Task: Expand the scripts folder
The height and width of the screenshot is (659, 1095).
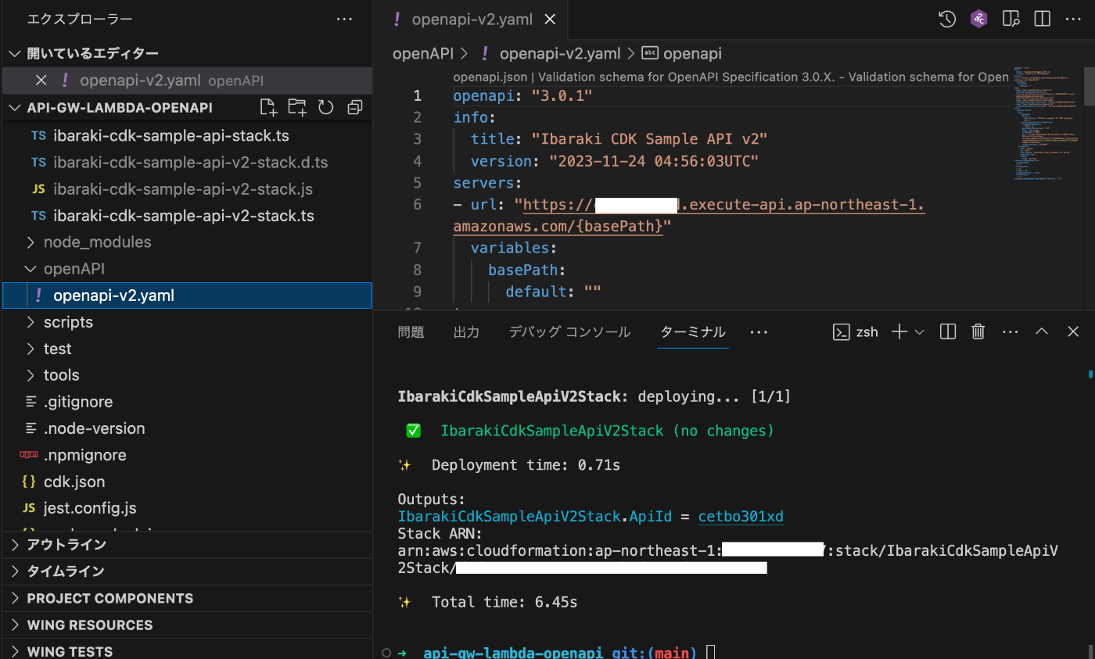Action: (x=31, y=322)
